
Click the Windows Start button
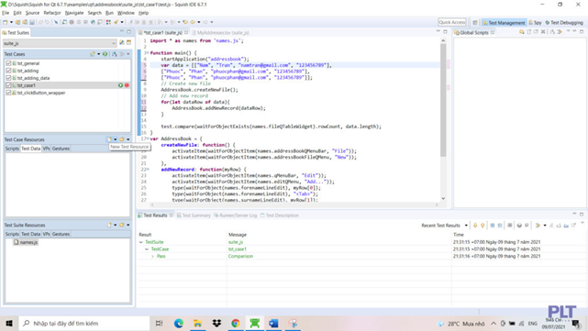tap(9, 323)
